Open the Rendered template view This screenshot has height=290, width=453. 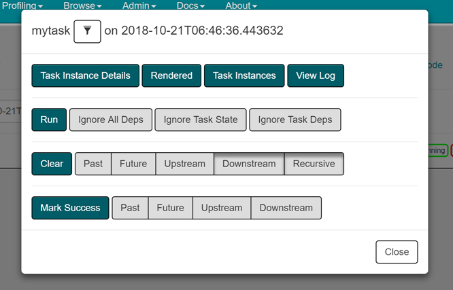(x=171, y=75)
